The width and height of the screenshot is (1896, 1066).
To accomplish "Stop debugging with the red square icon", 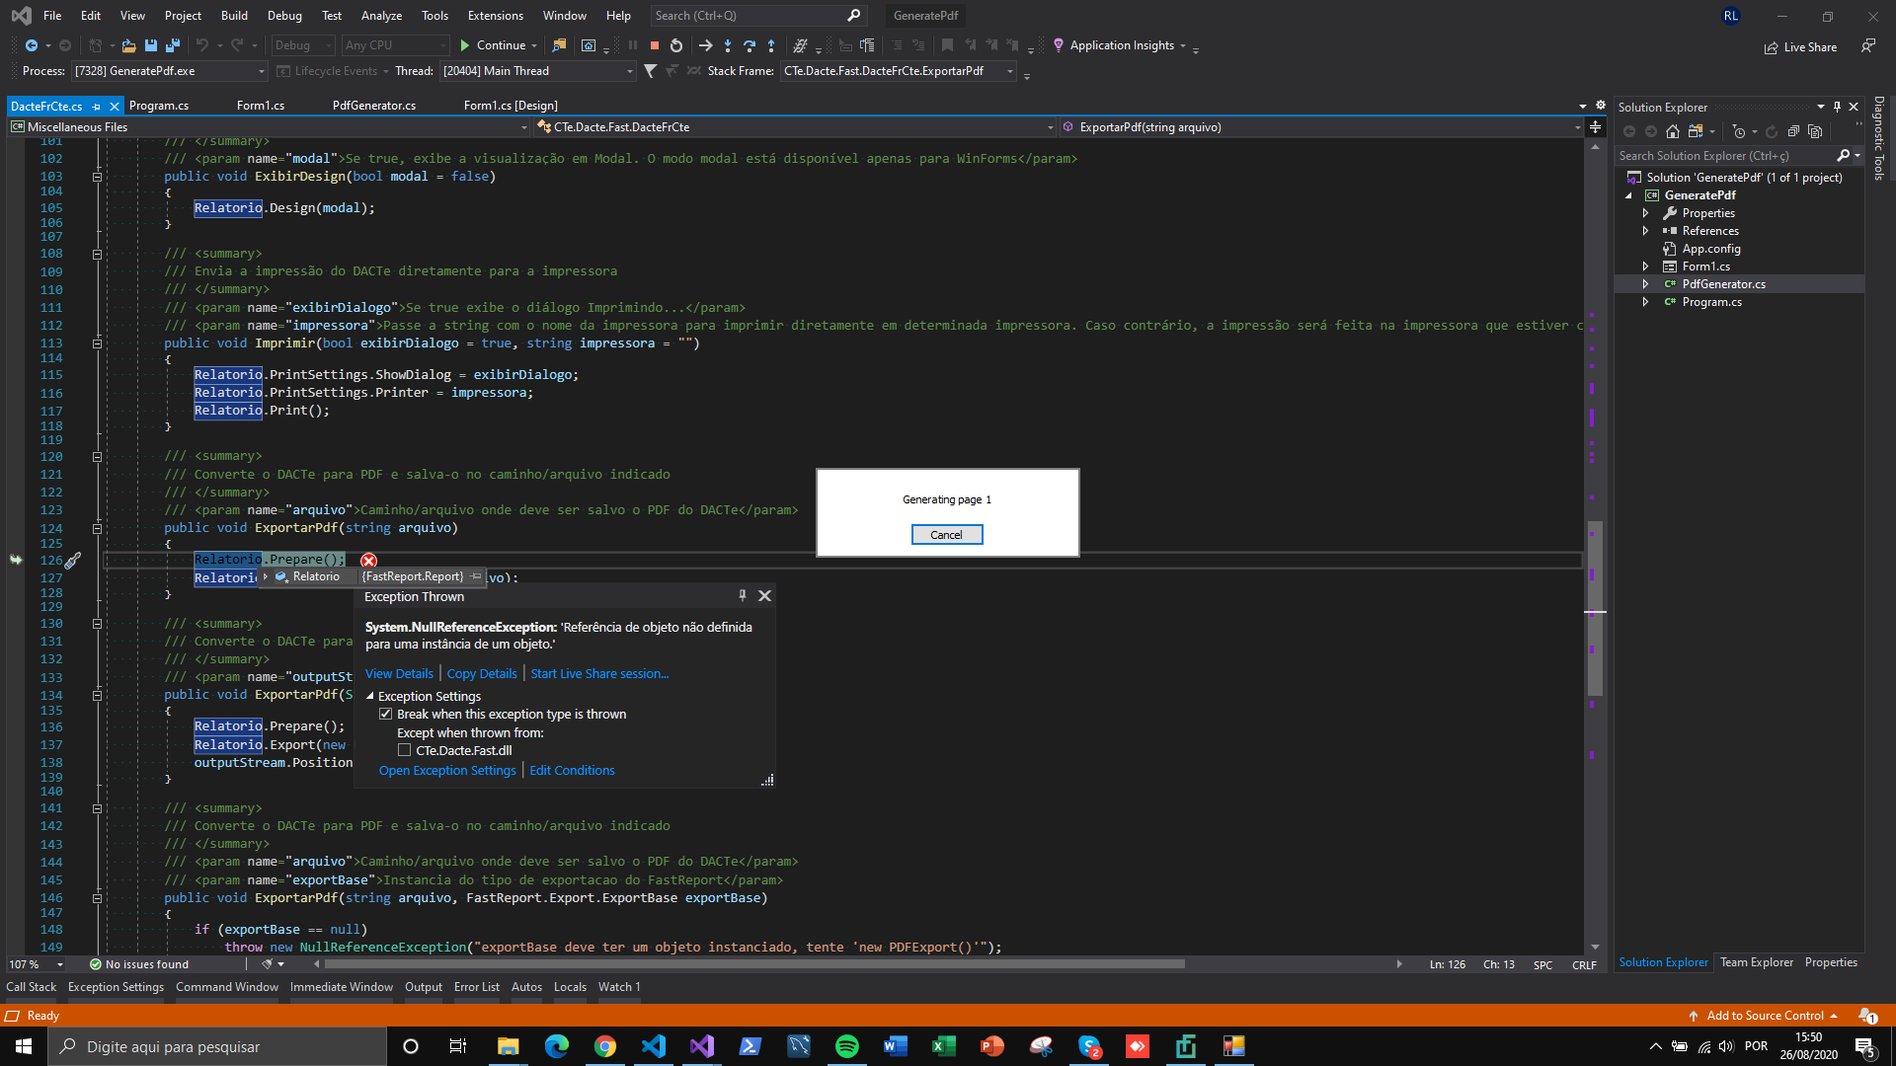I will [655, 45].
